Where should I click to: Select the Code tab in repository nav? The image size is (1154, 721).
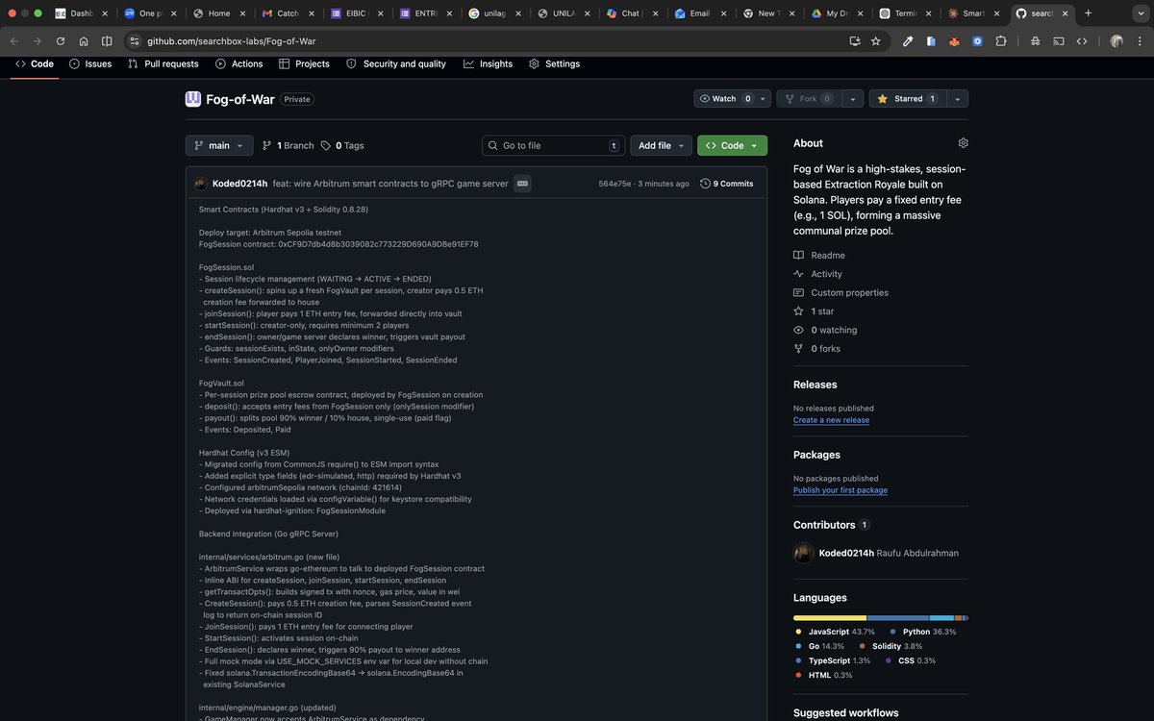click(35, 64)
